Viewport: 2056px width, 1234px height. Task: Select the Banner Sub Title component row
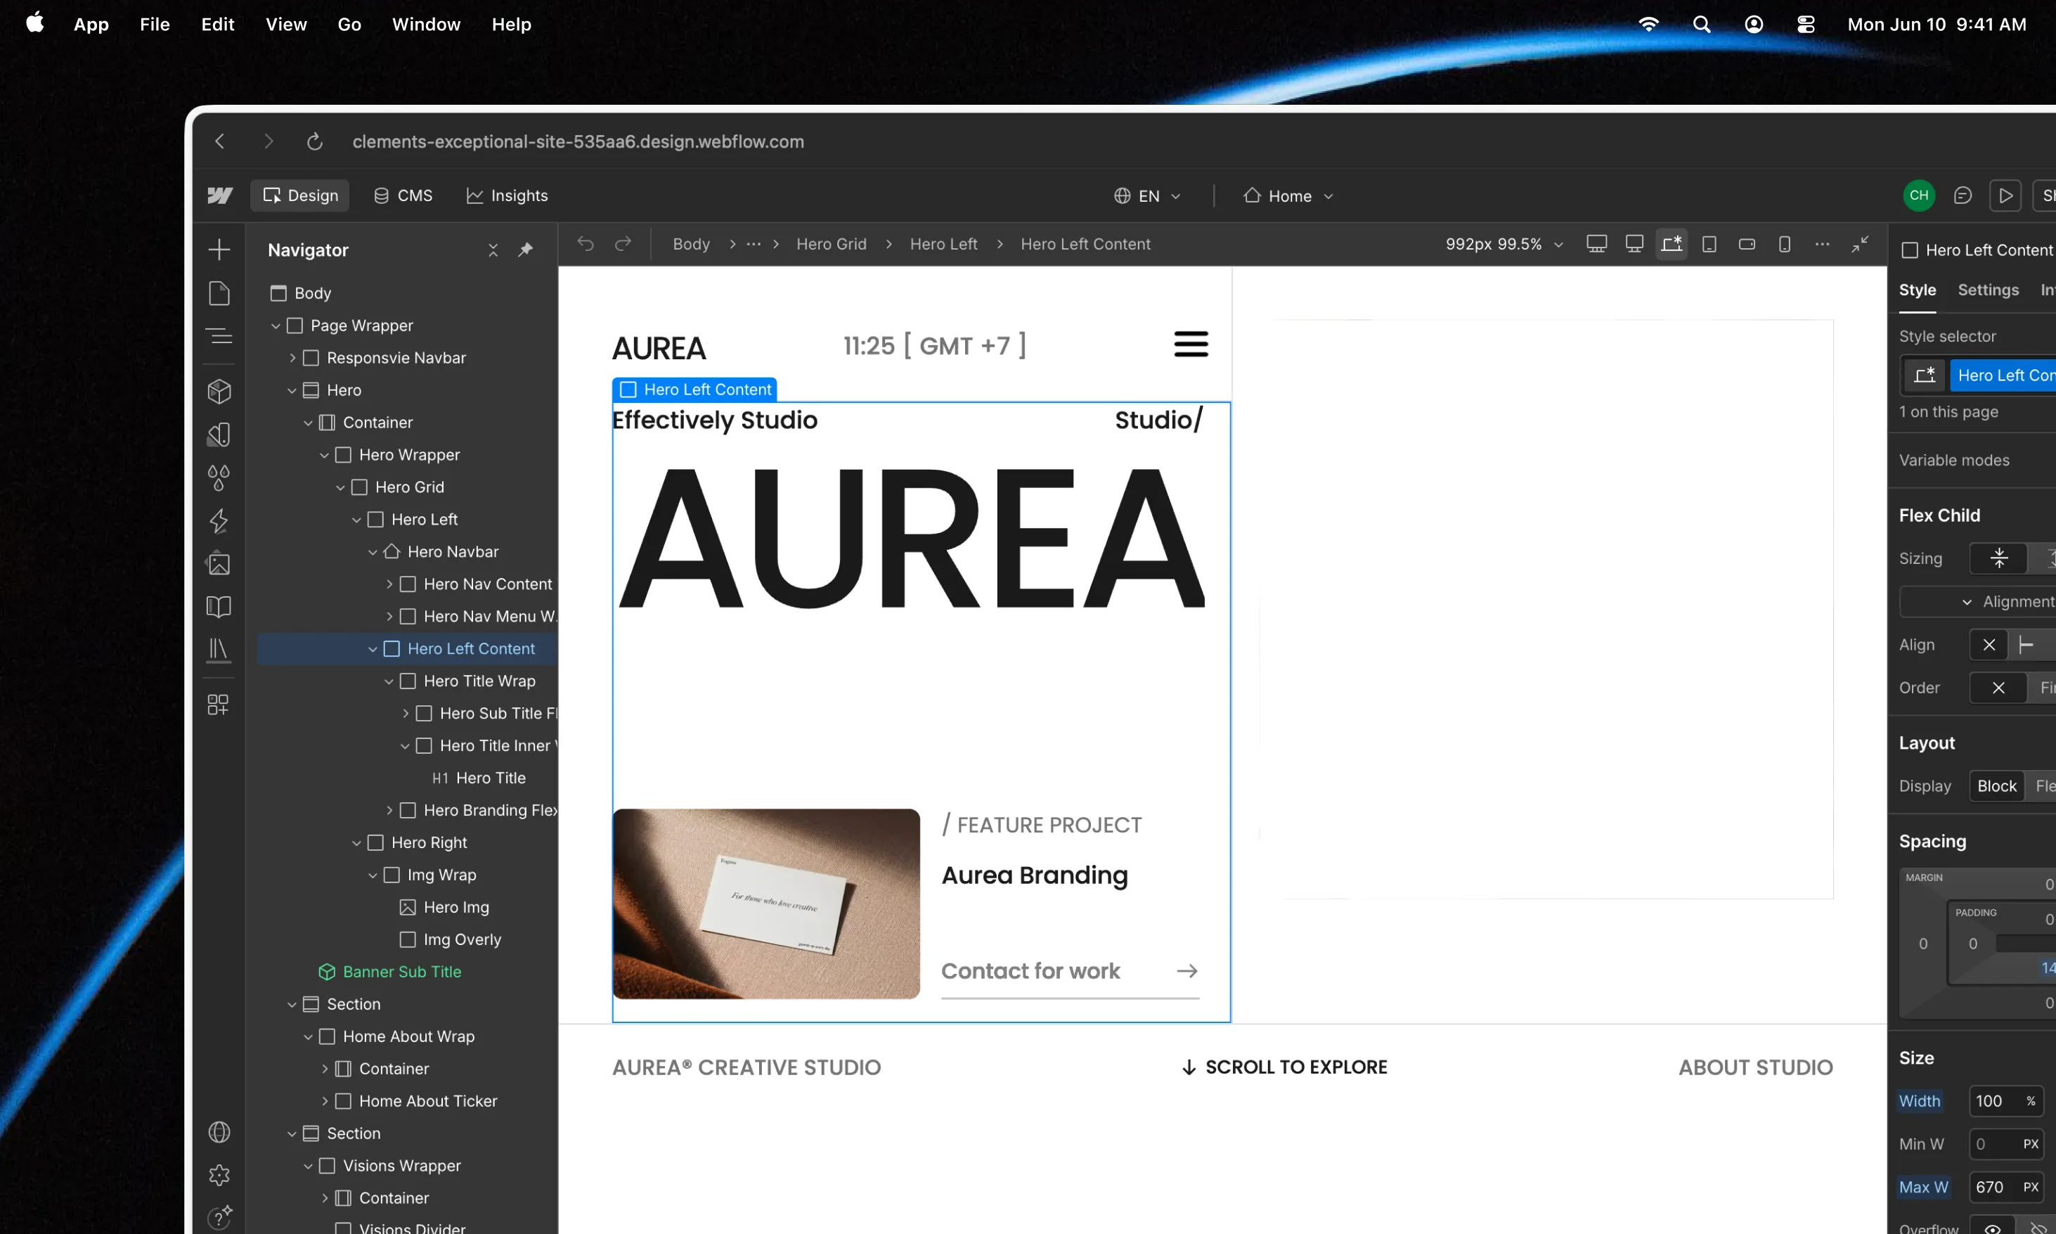tap(401, 971)
